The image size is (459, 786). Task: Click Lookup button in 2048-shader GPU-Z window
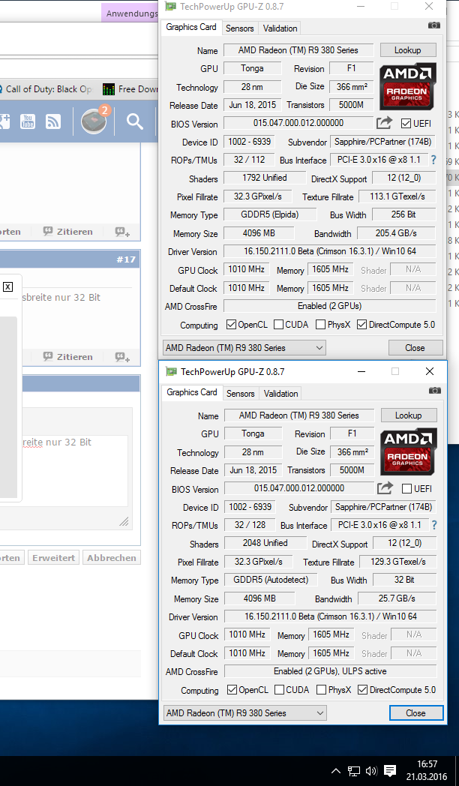click(x=409, y=415)
